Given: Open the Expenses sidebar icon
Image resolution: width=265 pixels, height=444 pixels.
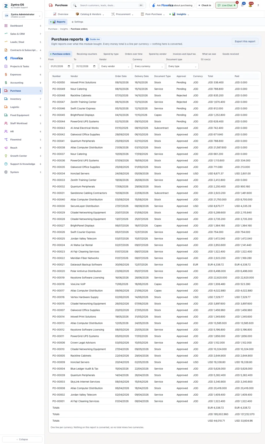Looking at the screenshot, I should pos(6,74).
